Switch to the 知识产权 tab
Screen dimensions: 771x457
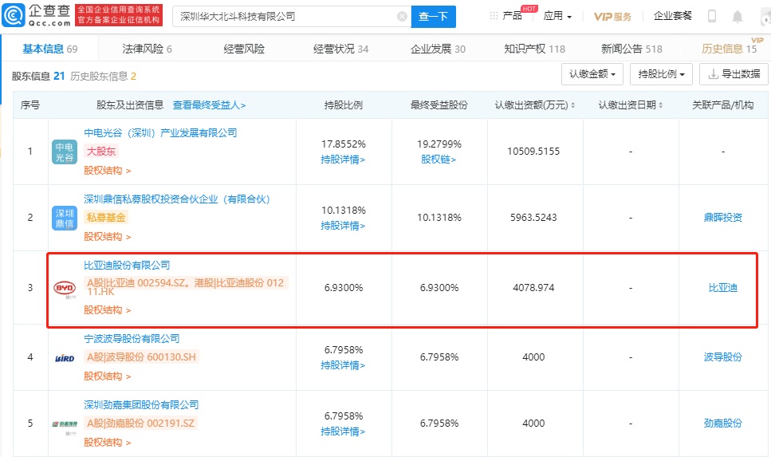pos(534,49)
